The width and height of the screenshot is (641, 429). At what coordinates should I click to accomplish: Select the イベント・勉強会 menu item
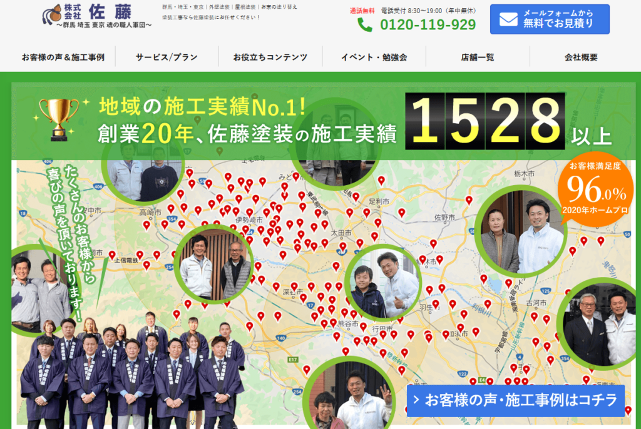[x=374, y=57]
